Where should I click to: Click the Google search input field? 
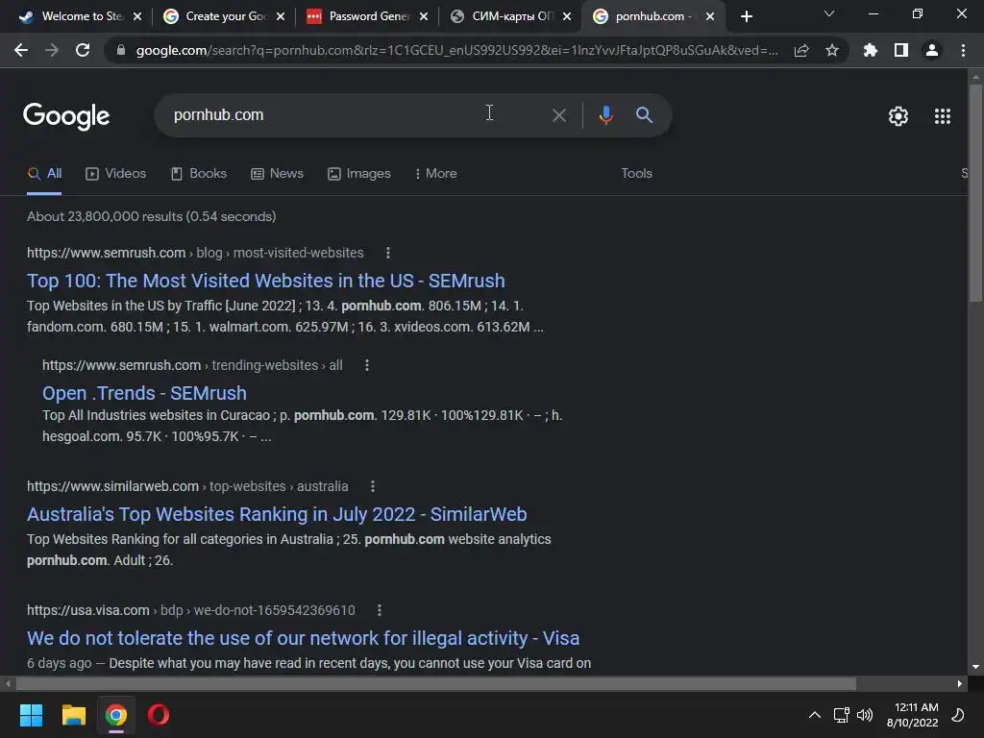tap(352, 115)
